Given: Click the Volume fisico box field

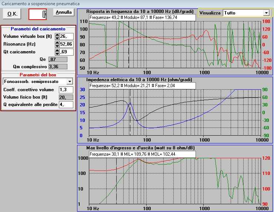Looking at the screenshot, I should tap(66, 97).
